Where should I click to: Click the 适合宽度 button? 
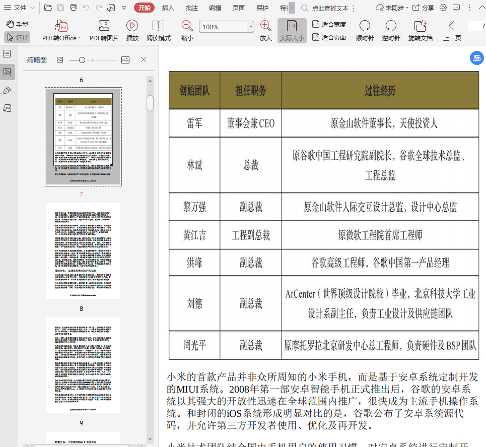329,24
